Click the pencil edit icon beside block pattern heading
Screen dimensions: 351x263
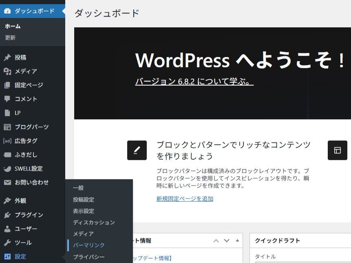pos(137,150)
